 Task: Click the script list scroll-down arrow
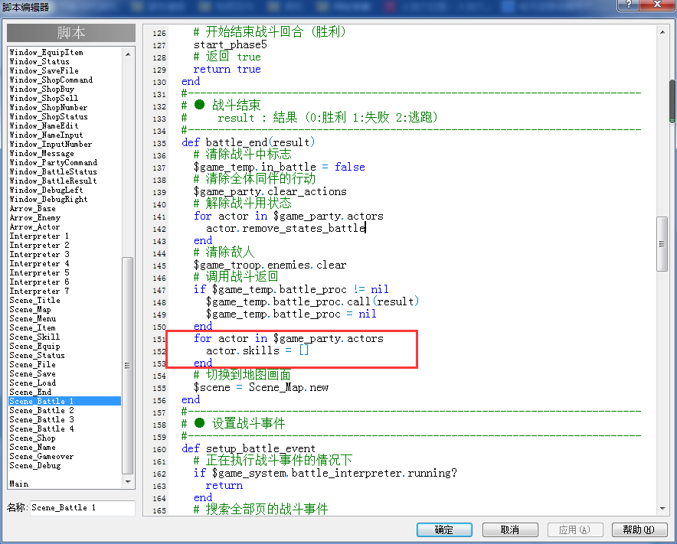[128, 481]
